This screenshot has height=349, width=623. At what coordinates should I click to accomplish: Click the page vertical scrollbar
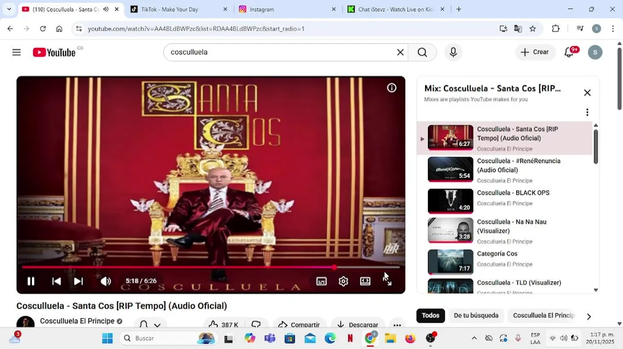(620, 79)
